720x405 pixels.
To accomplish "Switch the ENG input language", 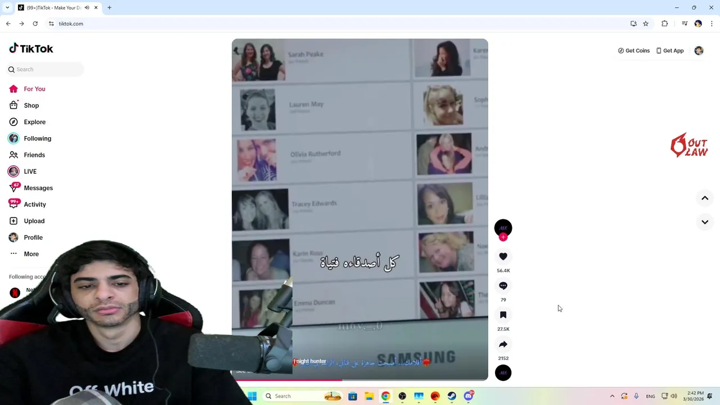I will point(650,396).
